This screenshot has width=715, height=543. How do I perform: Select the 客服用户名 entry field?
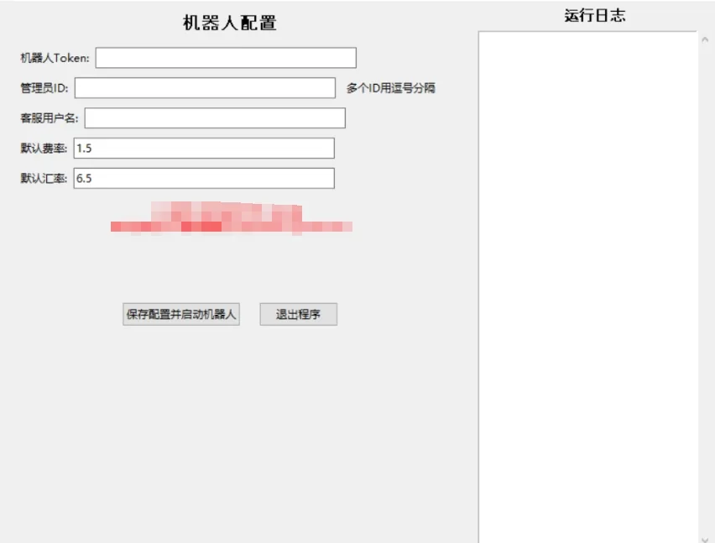215,118
